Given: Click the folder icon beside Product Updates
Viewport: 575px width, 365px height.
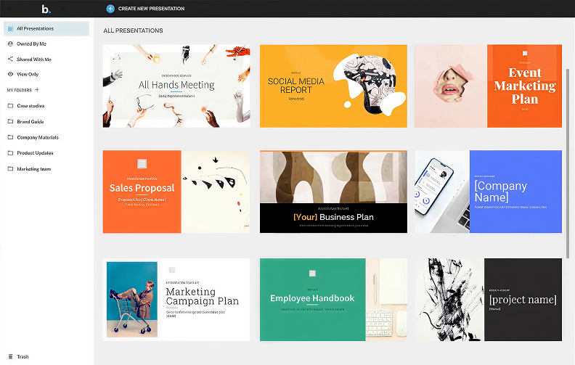Looking at the screenshot, I should click(10, 153).
